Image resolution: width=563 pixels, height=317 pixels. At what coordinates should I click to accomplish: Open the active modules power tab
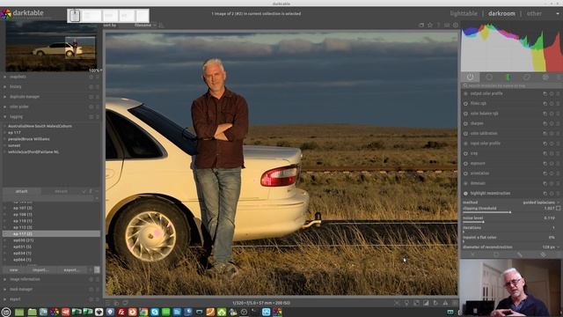470,77
